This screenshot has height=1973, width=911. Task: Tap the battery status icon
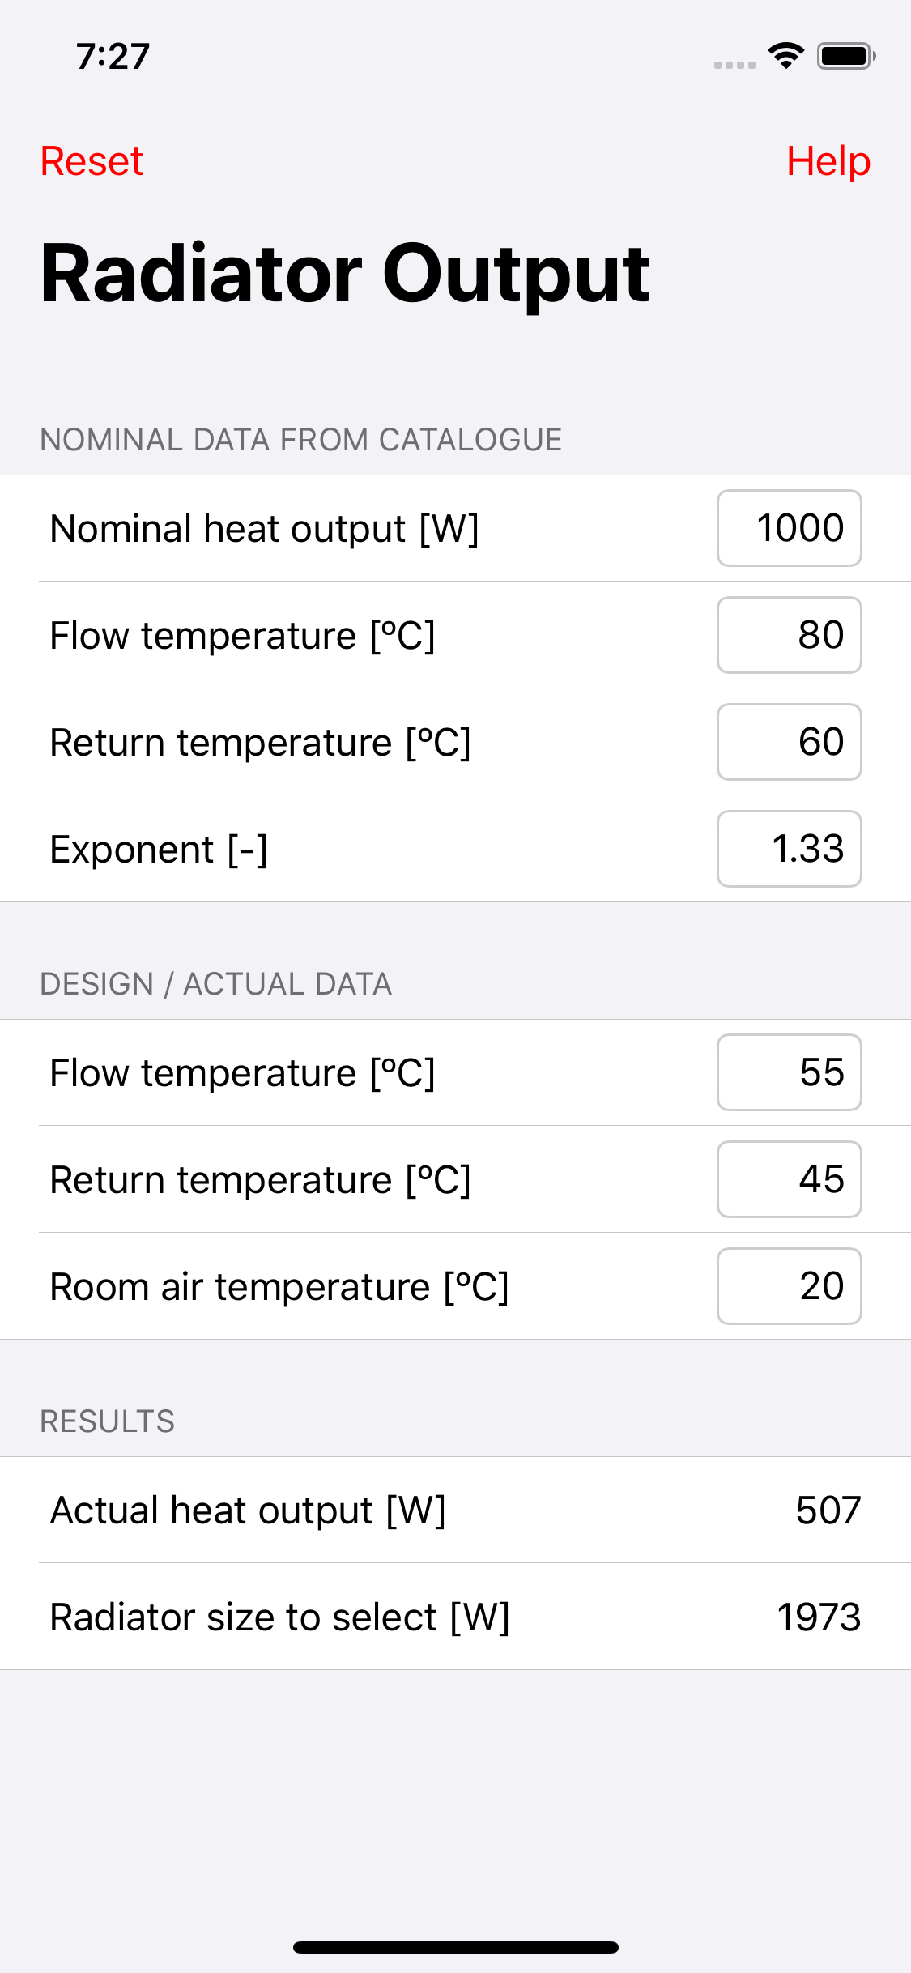846,56
